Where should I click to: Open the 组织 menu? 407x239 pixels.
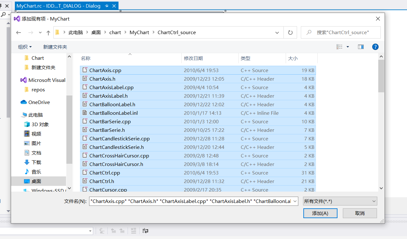click(x=25, y=46)
